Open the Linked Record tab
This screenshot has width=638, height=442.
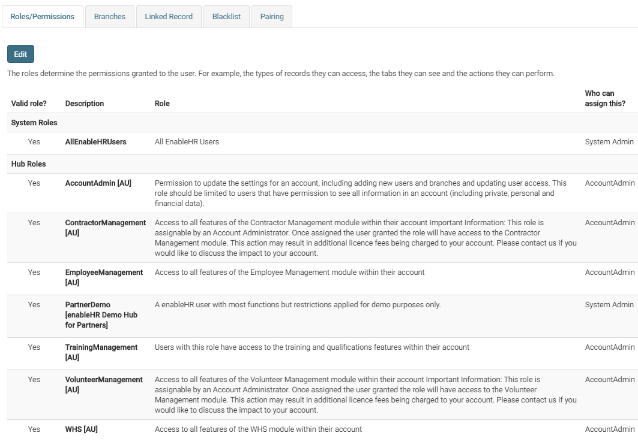(169, 17)
